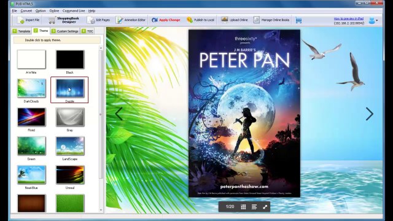Upload the book online
The image size is (393, 221).
[x=235, y=20]
